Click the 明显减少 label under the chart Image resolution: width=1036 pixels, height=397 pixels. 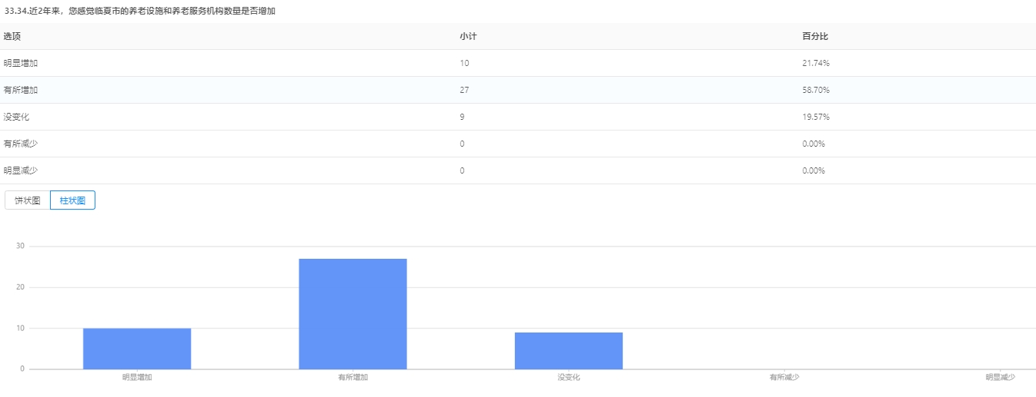pos(1000,378)
